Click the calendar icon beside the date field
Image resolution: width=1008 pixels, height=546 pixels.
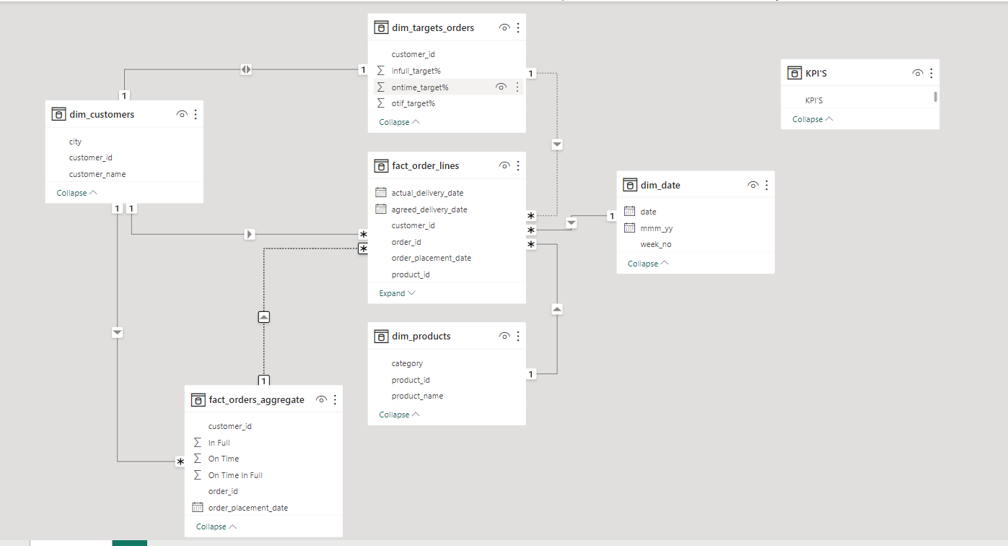coord(629,211)
